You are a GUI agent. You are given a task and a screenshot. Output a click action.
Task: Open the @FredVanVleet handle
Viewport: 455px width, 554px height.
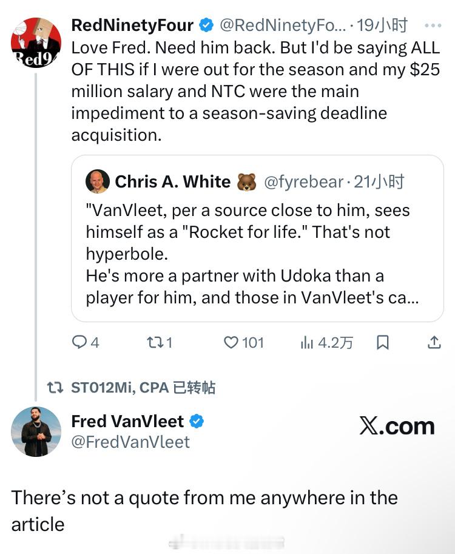(130, 442)
